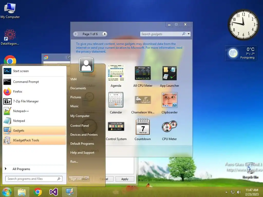Open Start screen from start menu

pyautogui.click(x=34, y=71)
